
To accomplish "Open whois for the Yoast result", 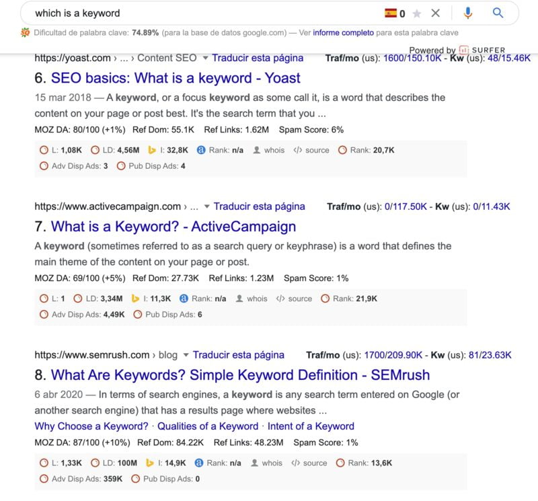I will (x=268, y=150).
